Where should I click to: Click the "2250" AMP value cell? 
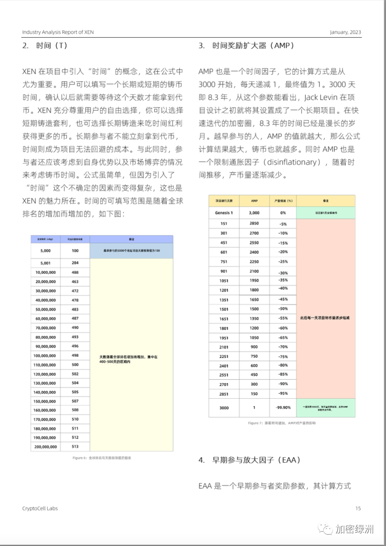[x=254, y=262]
